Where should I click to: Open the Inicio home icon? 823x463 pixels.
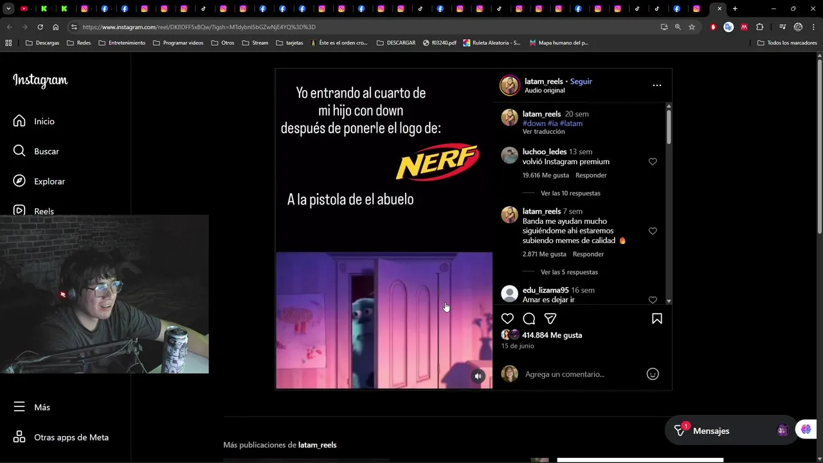pyautogui.click(x=19, y=121)
